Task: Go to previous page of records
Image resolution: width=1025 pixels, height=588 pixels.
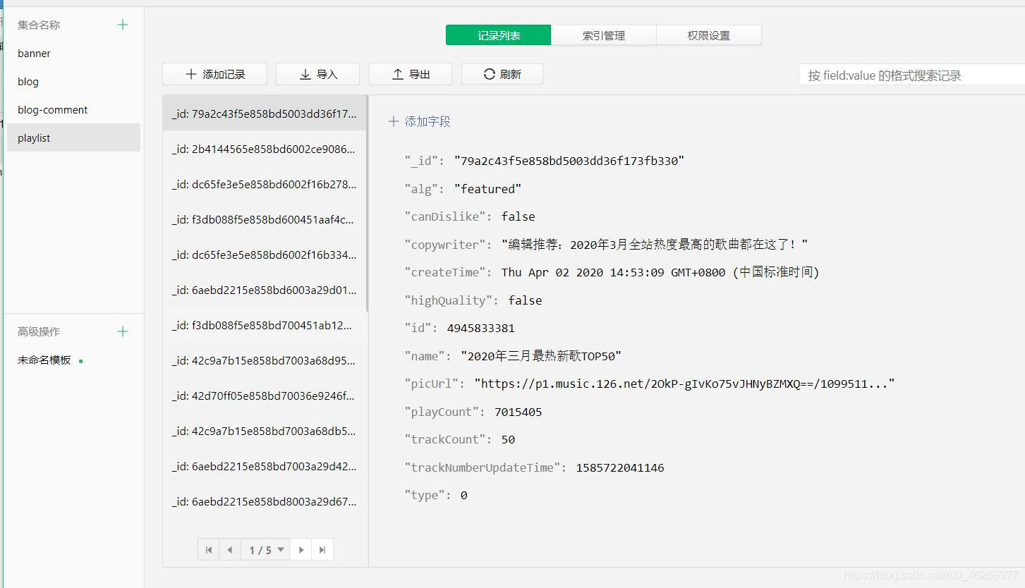Action: click(x=230, y=550)
